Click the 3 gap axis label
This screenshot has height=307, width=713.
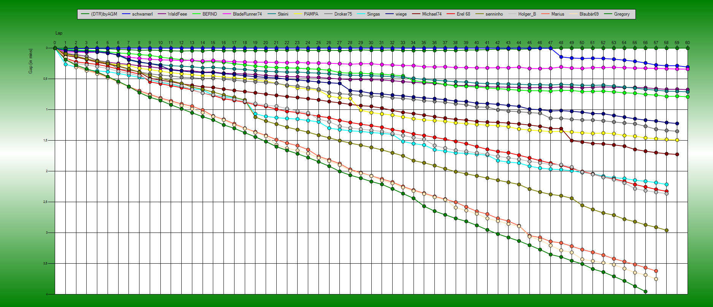point(47,233)
